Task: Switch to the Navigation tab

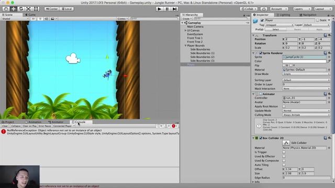Action: 308,15
